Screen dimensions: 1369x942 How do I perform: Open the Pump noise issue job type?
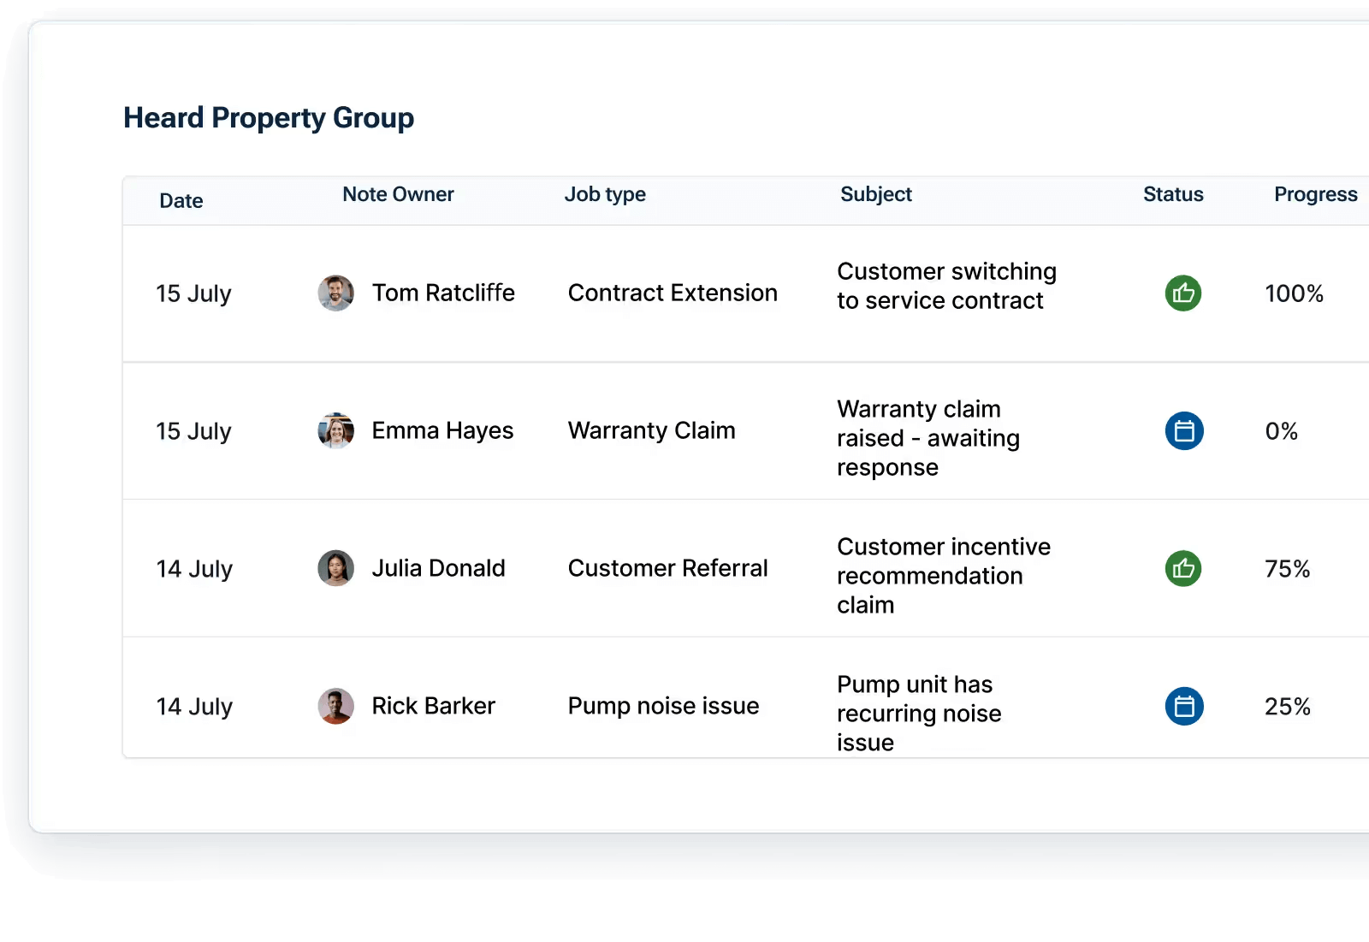tap(664, 706)
